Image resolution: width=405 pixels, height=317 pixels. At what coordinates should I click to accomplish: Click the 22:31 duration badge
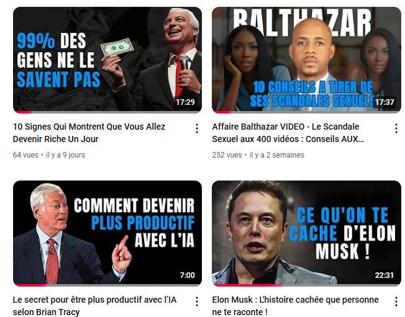pyautogui.click(x=385, y=275)
